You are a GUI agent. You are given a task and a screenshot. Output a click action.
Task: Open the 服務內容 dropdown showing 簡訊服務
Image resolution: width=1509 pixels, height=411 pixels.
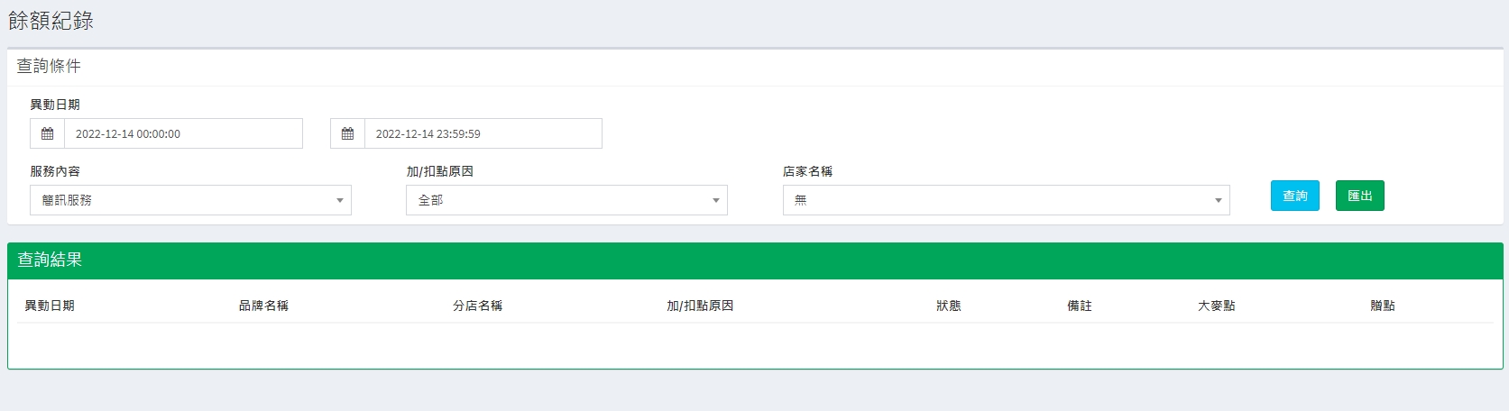(190, 200)
